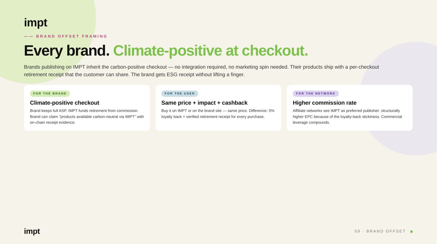Select the FOR THE NETWORK pill tag
437x244 pixels.
[x=316, y=93]
